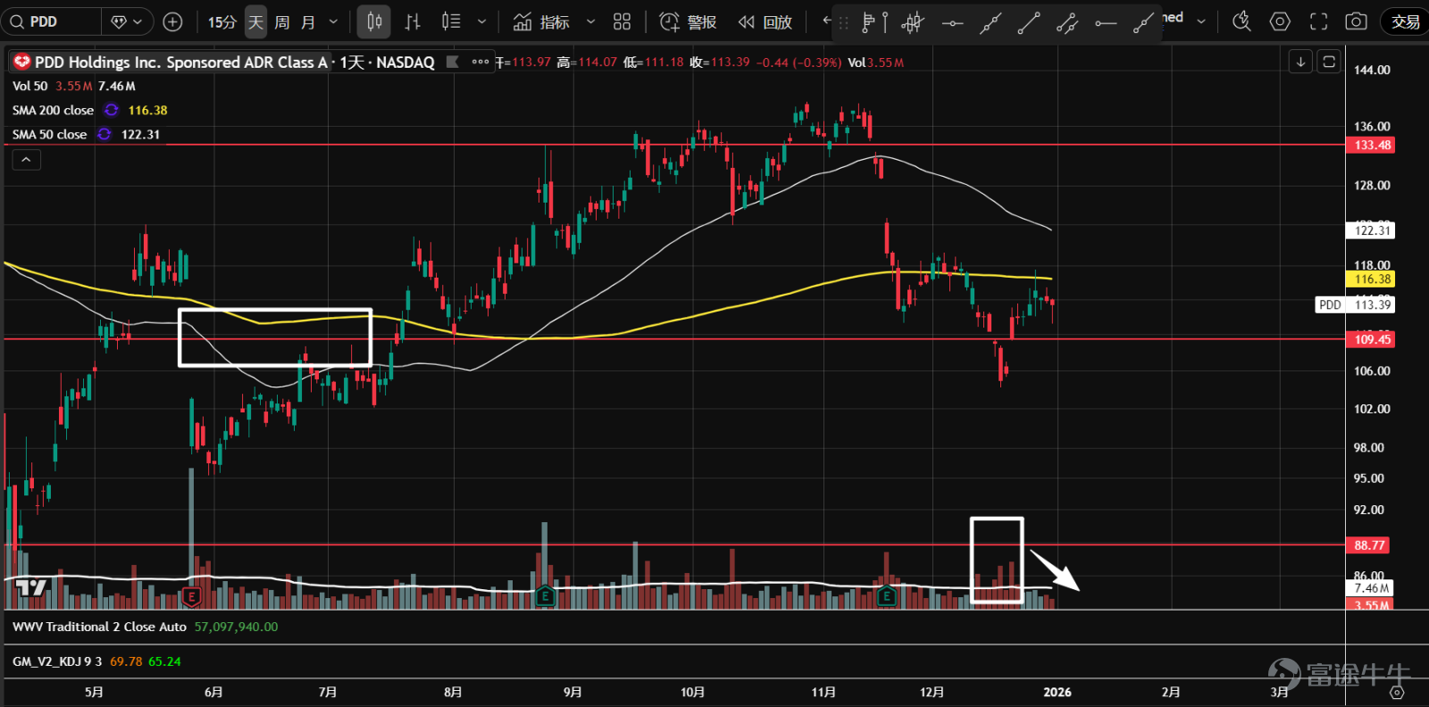Switch to the 15分 interval
Viewport: 1429px width, 707px height.
221,21
